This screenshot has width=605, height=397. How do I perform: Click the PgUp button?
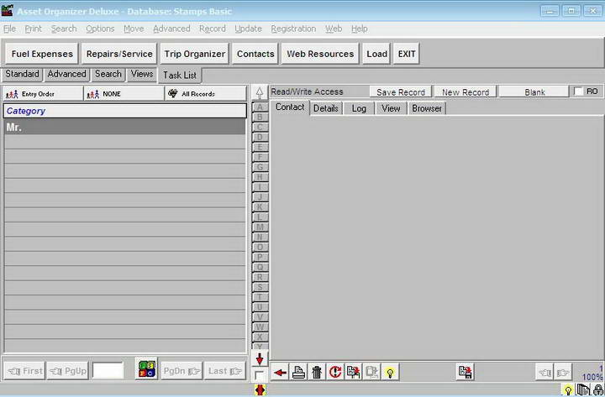[x=68, y=371]
